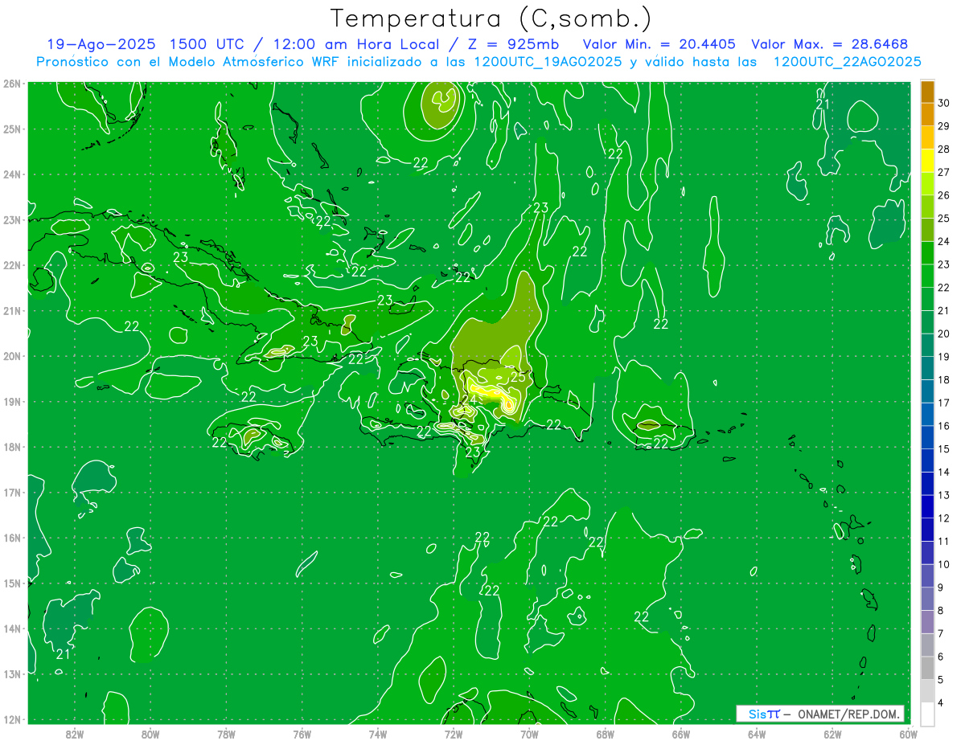This screenshot has height=745, width=965.
Task: Click the '74W' longitude axis label
Action: [x=378, y=734]
